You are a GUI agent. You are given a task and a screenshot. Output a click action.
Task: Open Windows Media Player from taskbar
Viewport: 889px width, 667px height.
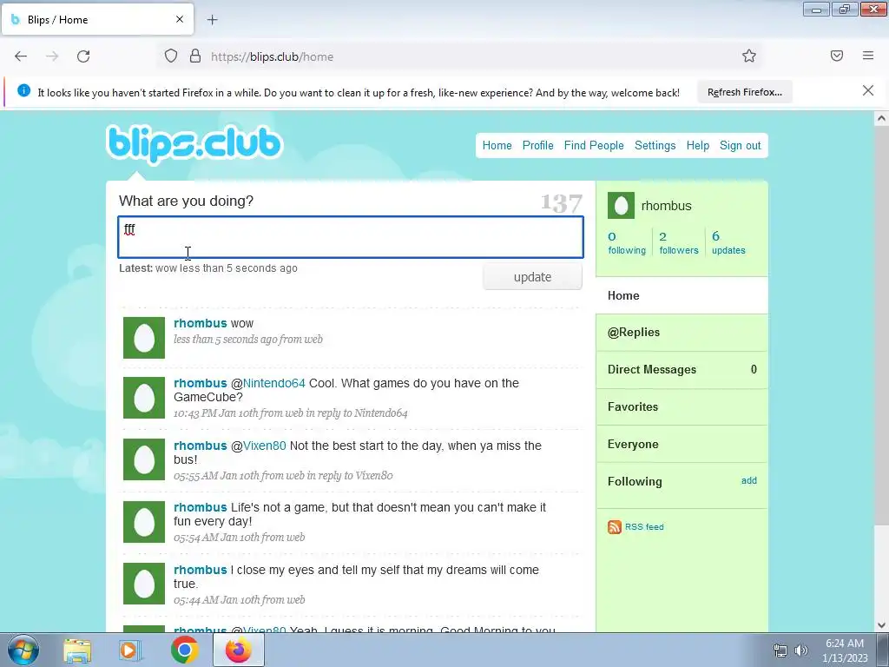point(130,650)
